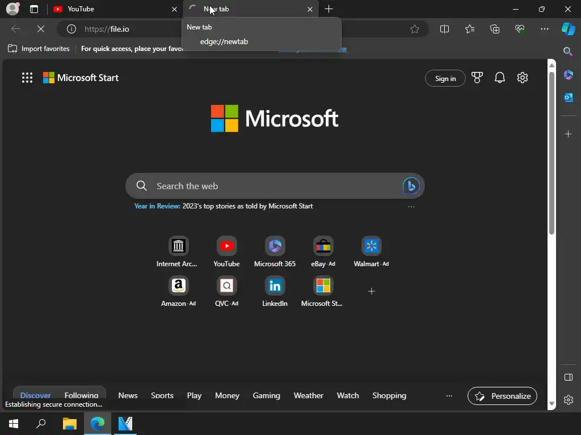The height and width of the screenshot is (435, 581).
Task: Stop loading the page
Action: (x=41, y=29)
